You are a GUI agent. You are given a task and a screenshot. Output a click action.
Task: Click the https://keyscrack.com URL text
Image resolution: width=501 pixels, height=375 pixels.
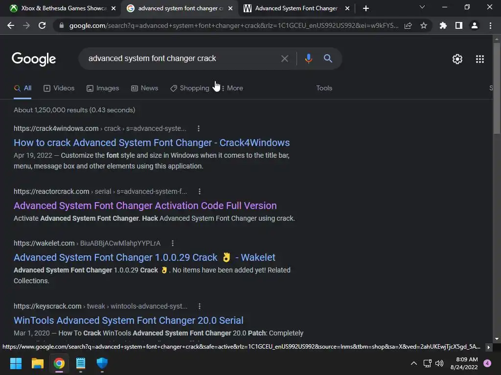coord(47,306)
